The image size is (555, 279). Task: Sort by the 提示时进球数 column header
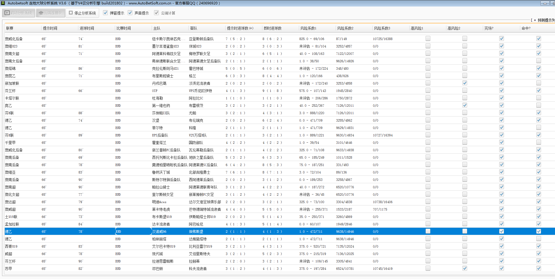pyautogui.click(x=240, y=28)
